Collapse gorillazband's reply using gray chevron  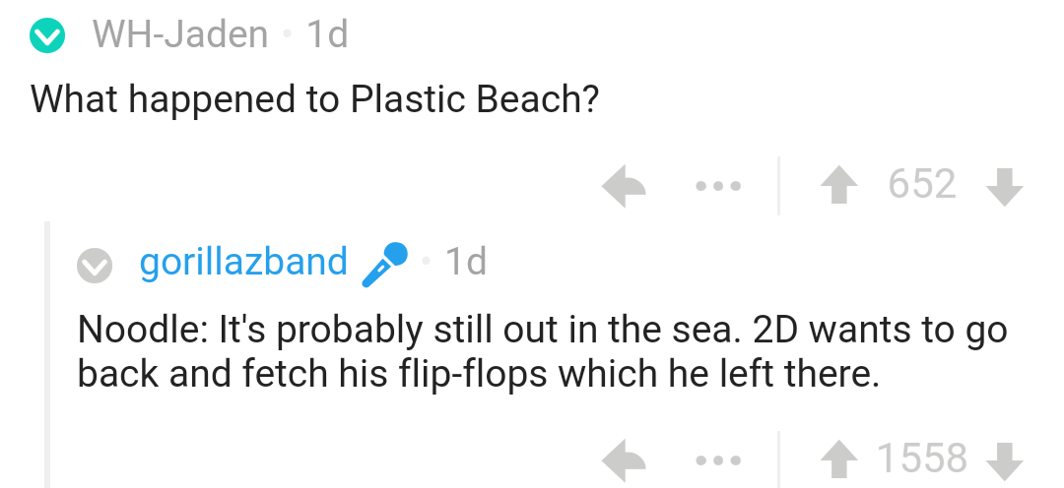coord(96,264)
